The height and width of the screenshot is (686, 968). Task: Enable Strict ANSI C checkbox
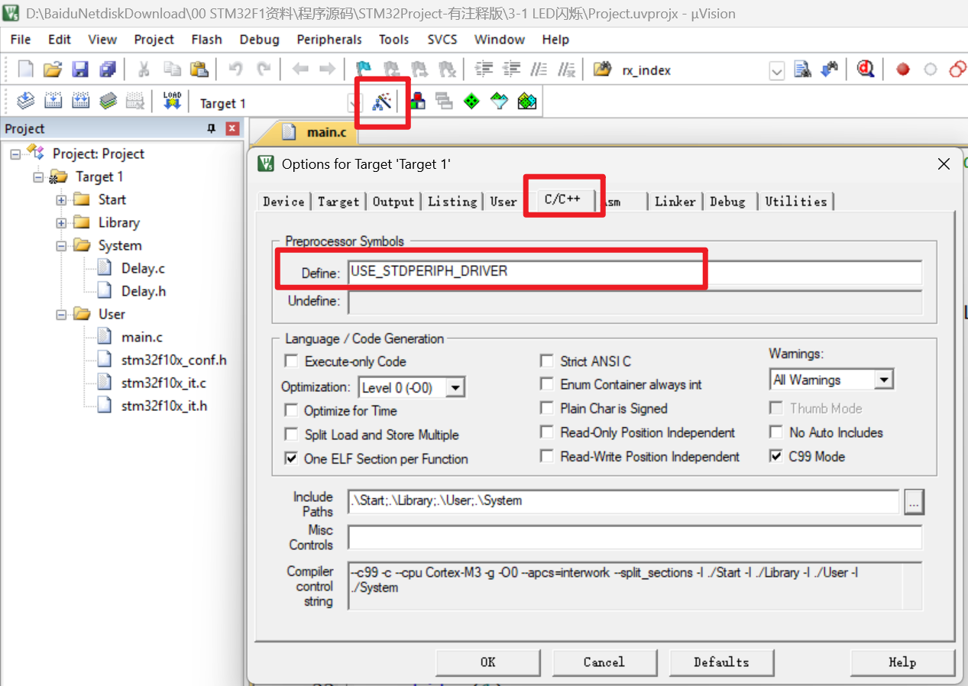click(546, 361)
